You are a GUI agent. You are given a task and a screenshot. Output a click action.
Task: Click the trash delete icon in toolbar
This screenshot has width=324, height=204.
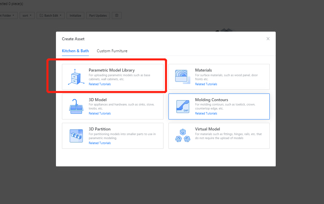117,16
